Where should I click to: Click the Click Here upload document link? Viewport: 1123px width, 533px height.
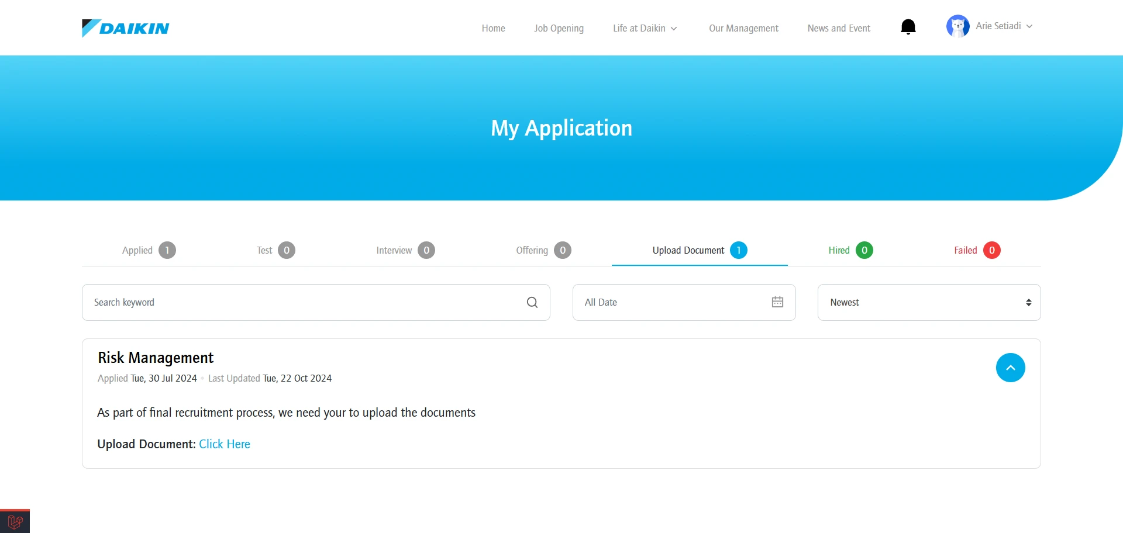224,444
